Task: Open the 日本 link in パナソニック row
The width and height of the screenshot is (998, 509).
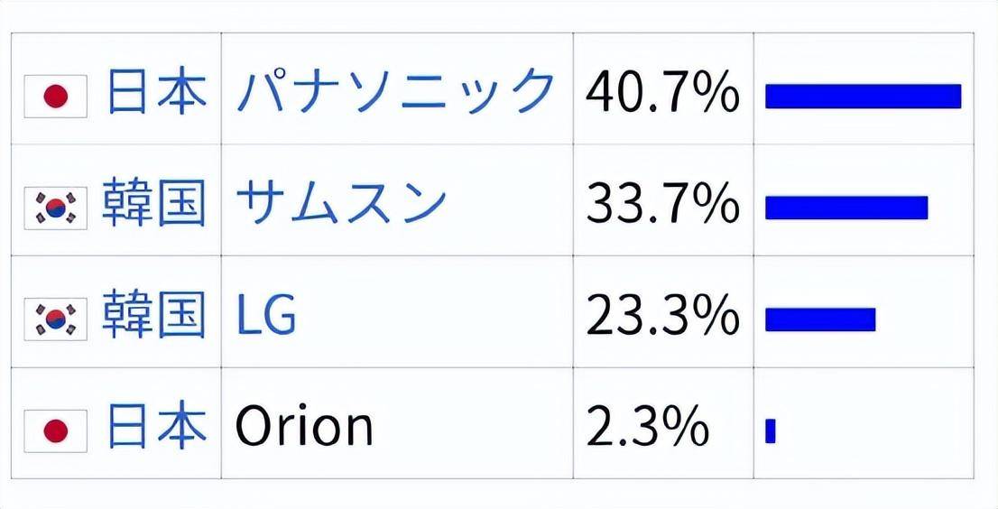Action: (x=157, y=93)
